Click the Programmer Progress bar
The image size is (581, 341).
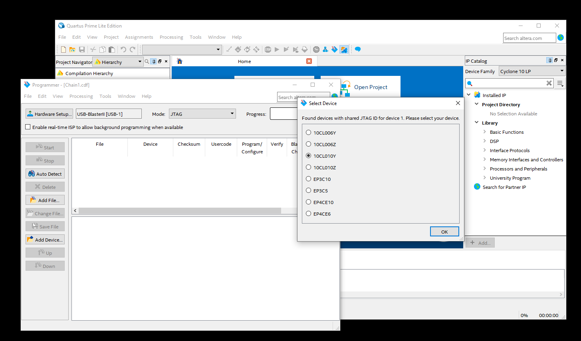pos(284,114)
